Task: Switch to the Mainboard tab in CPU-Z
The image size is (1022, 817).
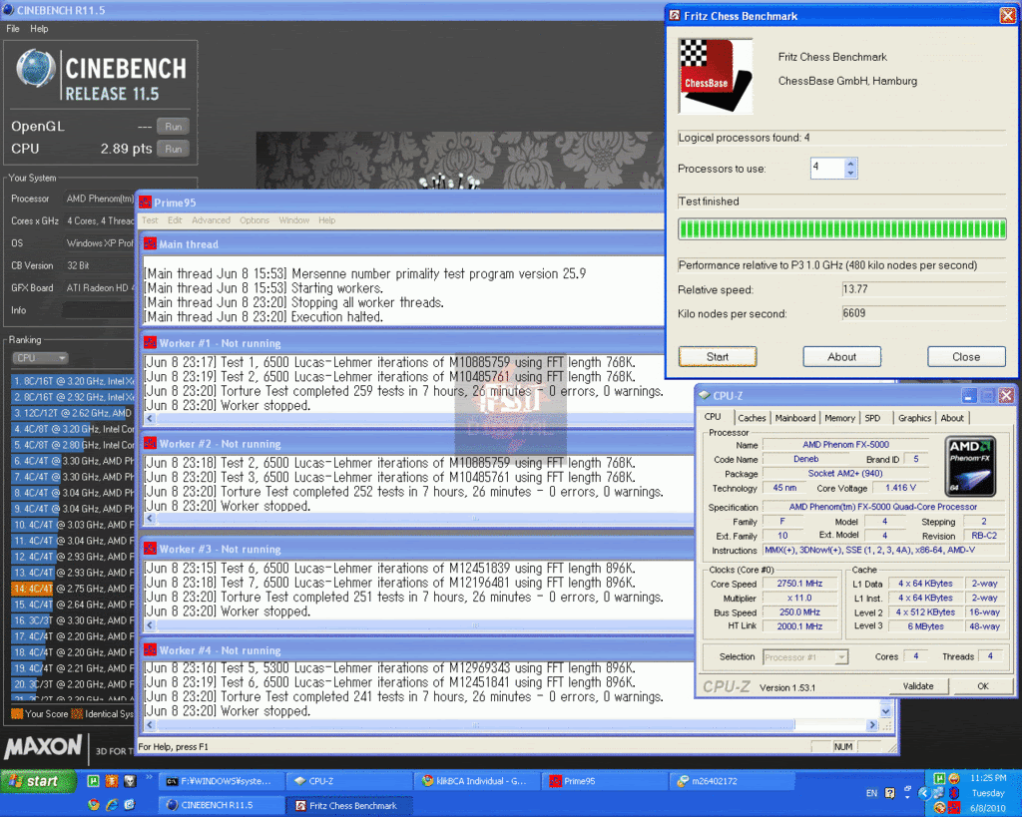Action: coord(795,418)
